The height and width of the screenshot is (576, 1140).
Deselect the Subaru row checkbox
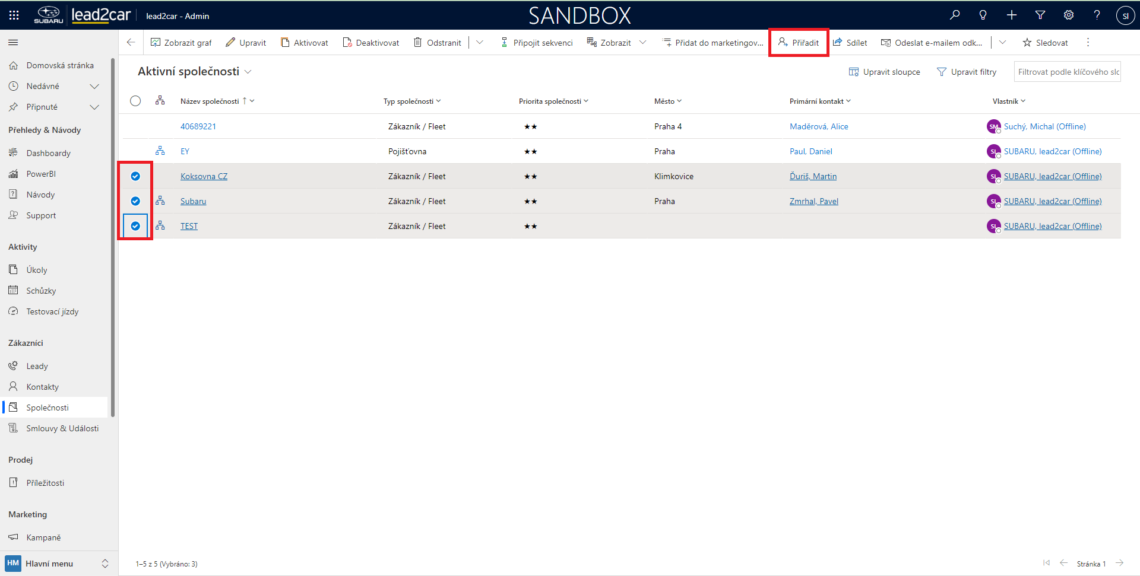tap(135, 201)
